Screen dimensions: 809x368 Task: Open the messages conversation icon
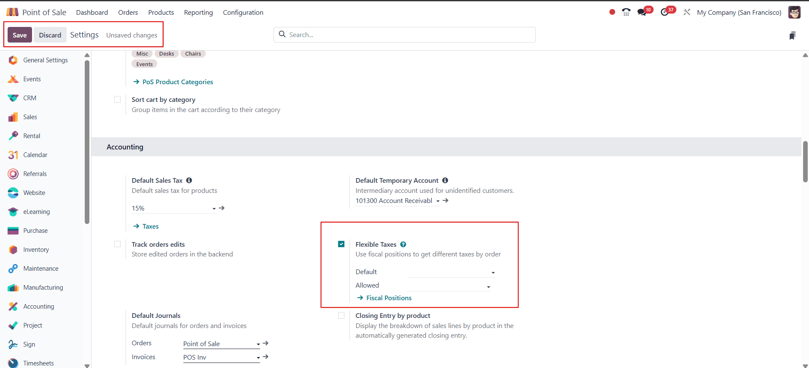pyautogui.click(x=642, y=12)
